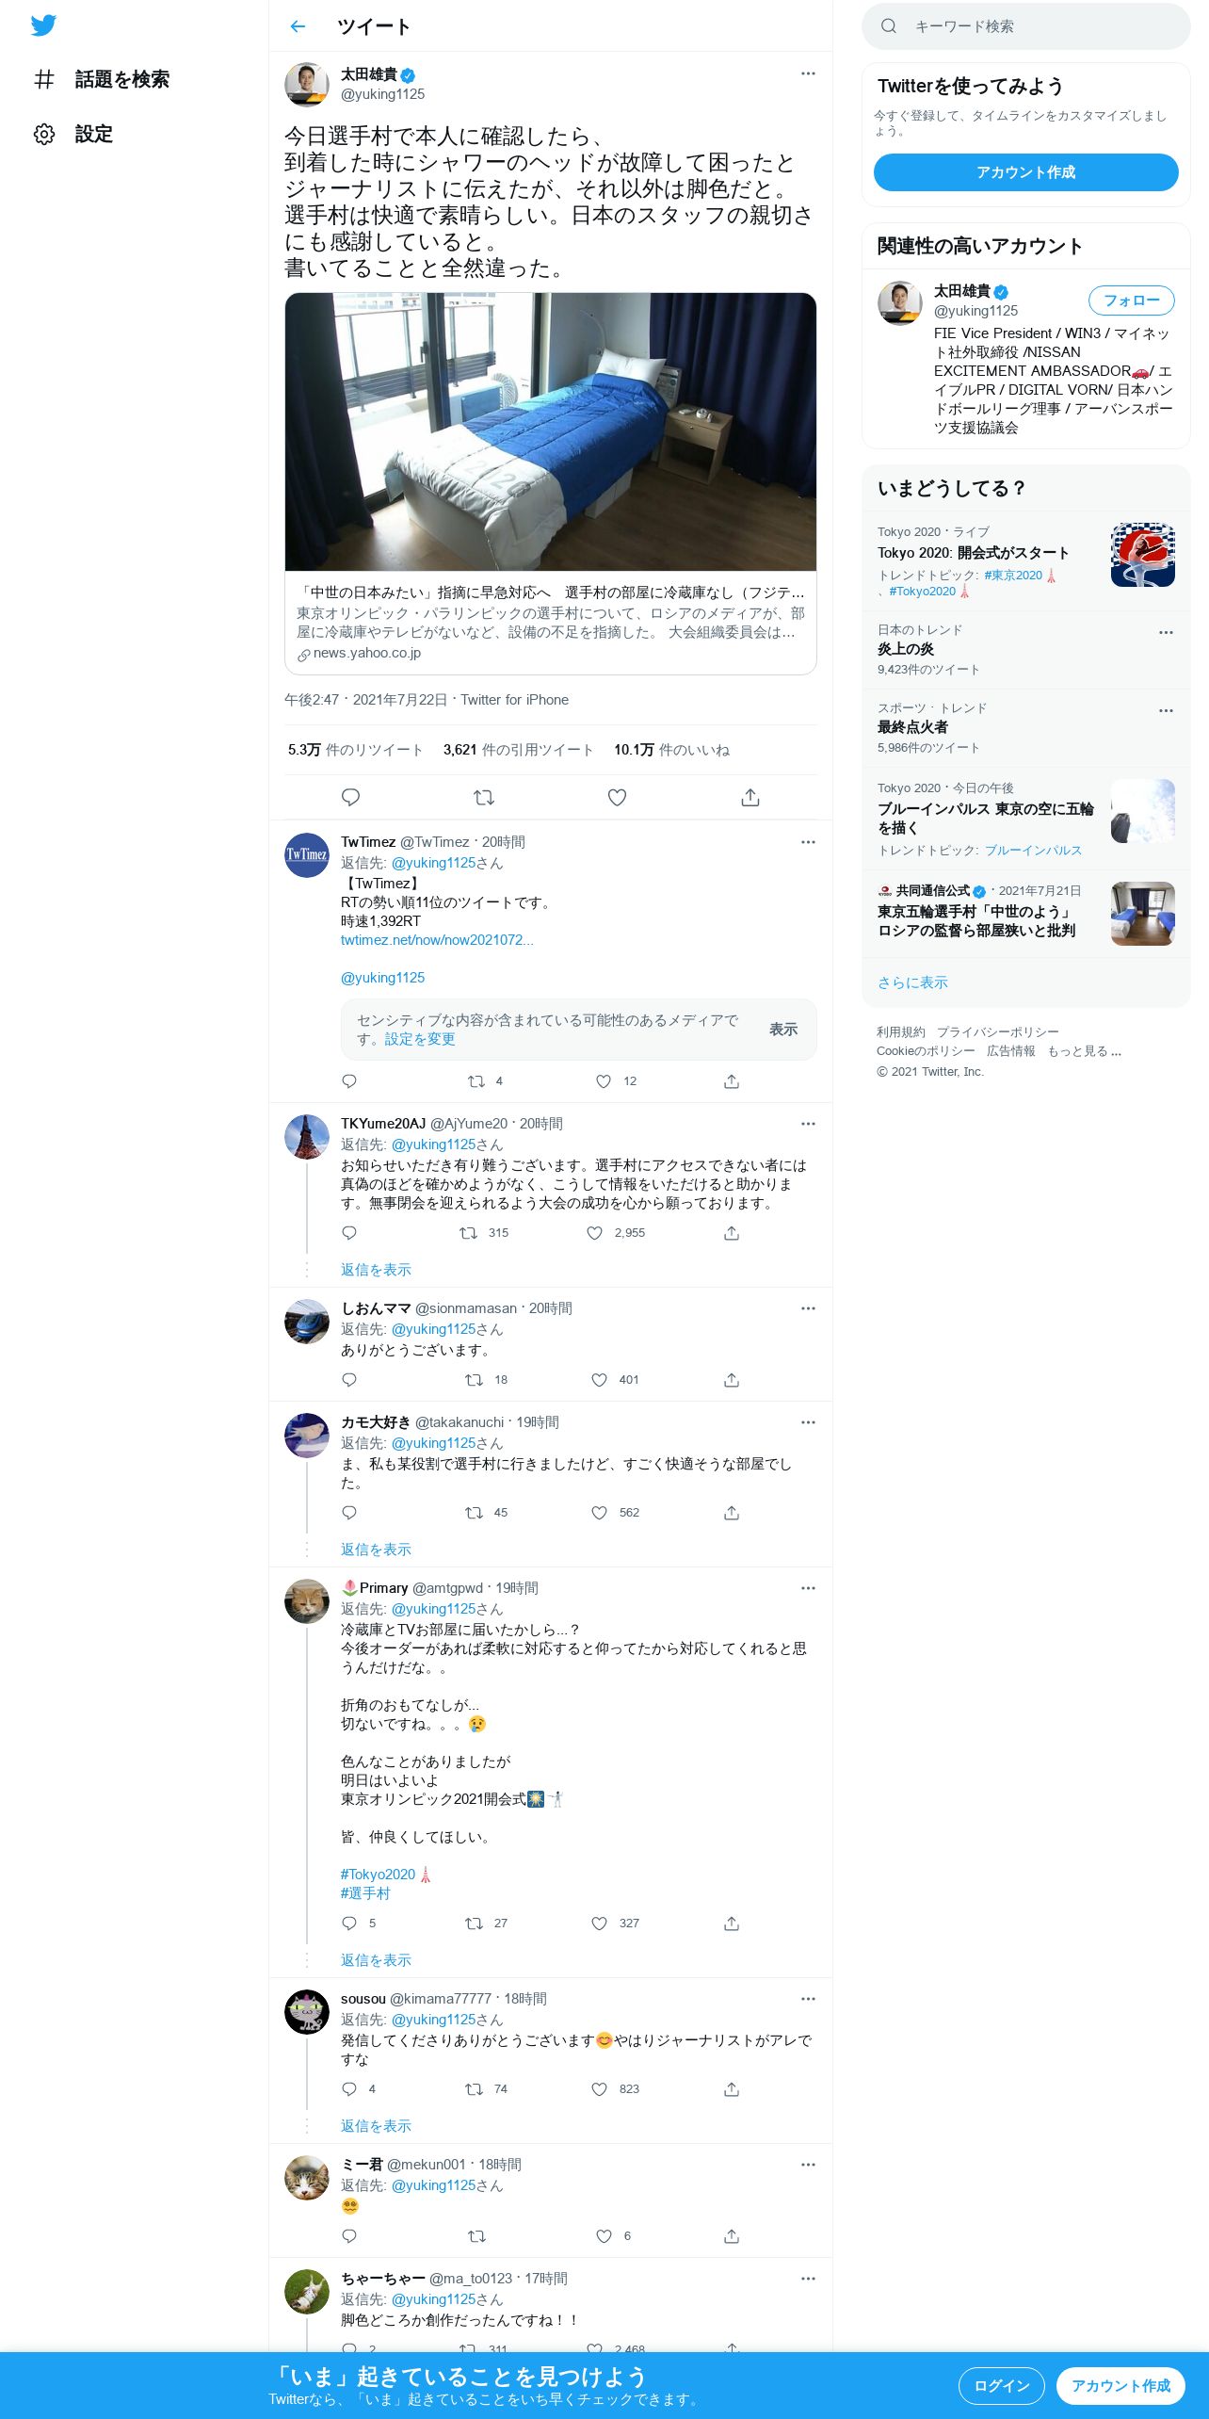The height and width of the screenshot is (2419, 1209).
Task: Expand replies under カモ大好き's tweet
Action: pyautogui.click(x=376, y=1549)
